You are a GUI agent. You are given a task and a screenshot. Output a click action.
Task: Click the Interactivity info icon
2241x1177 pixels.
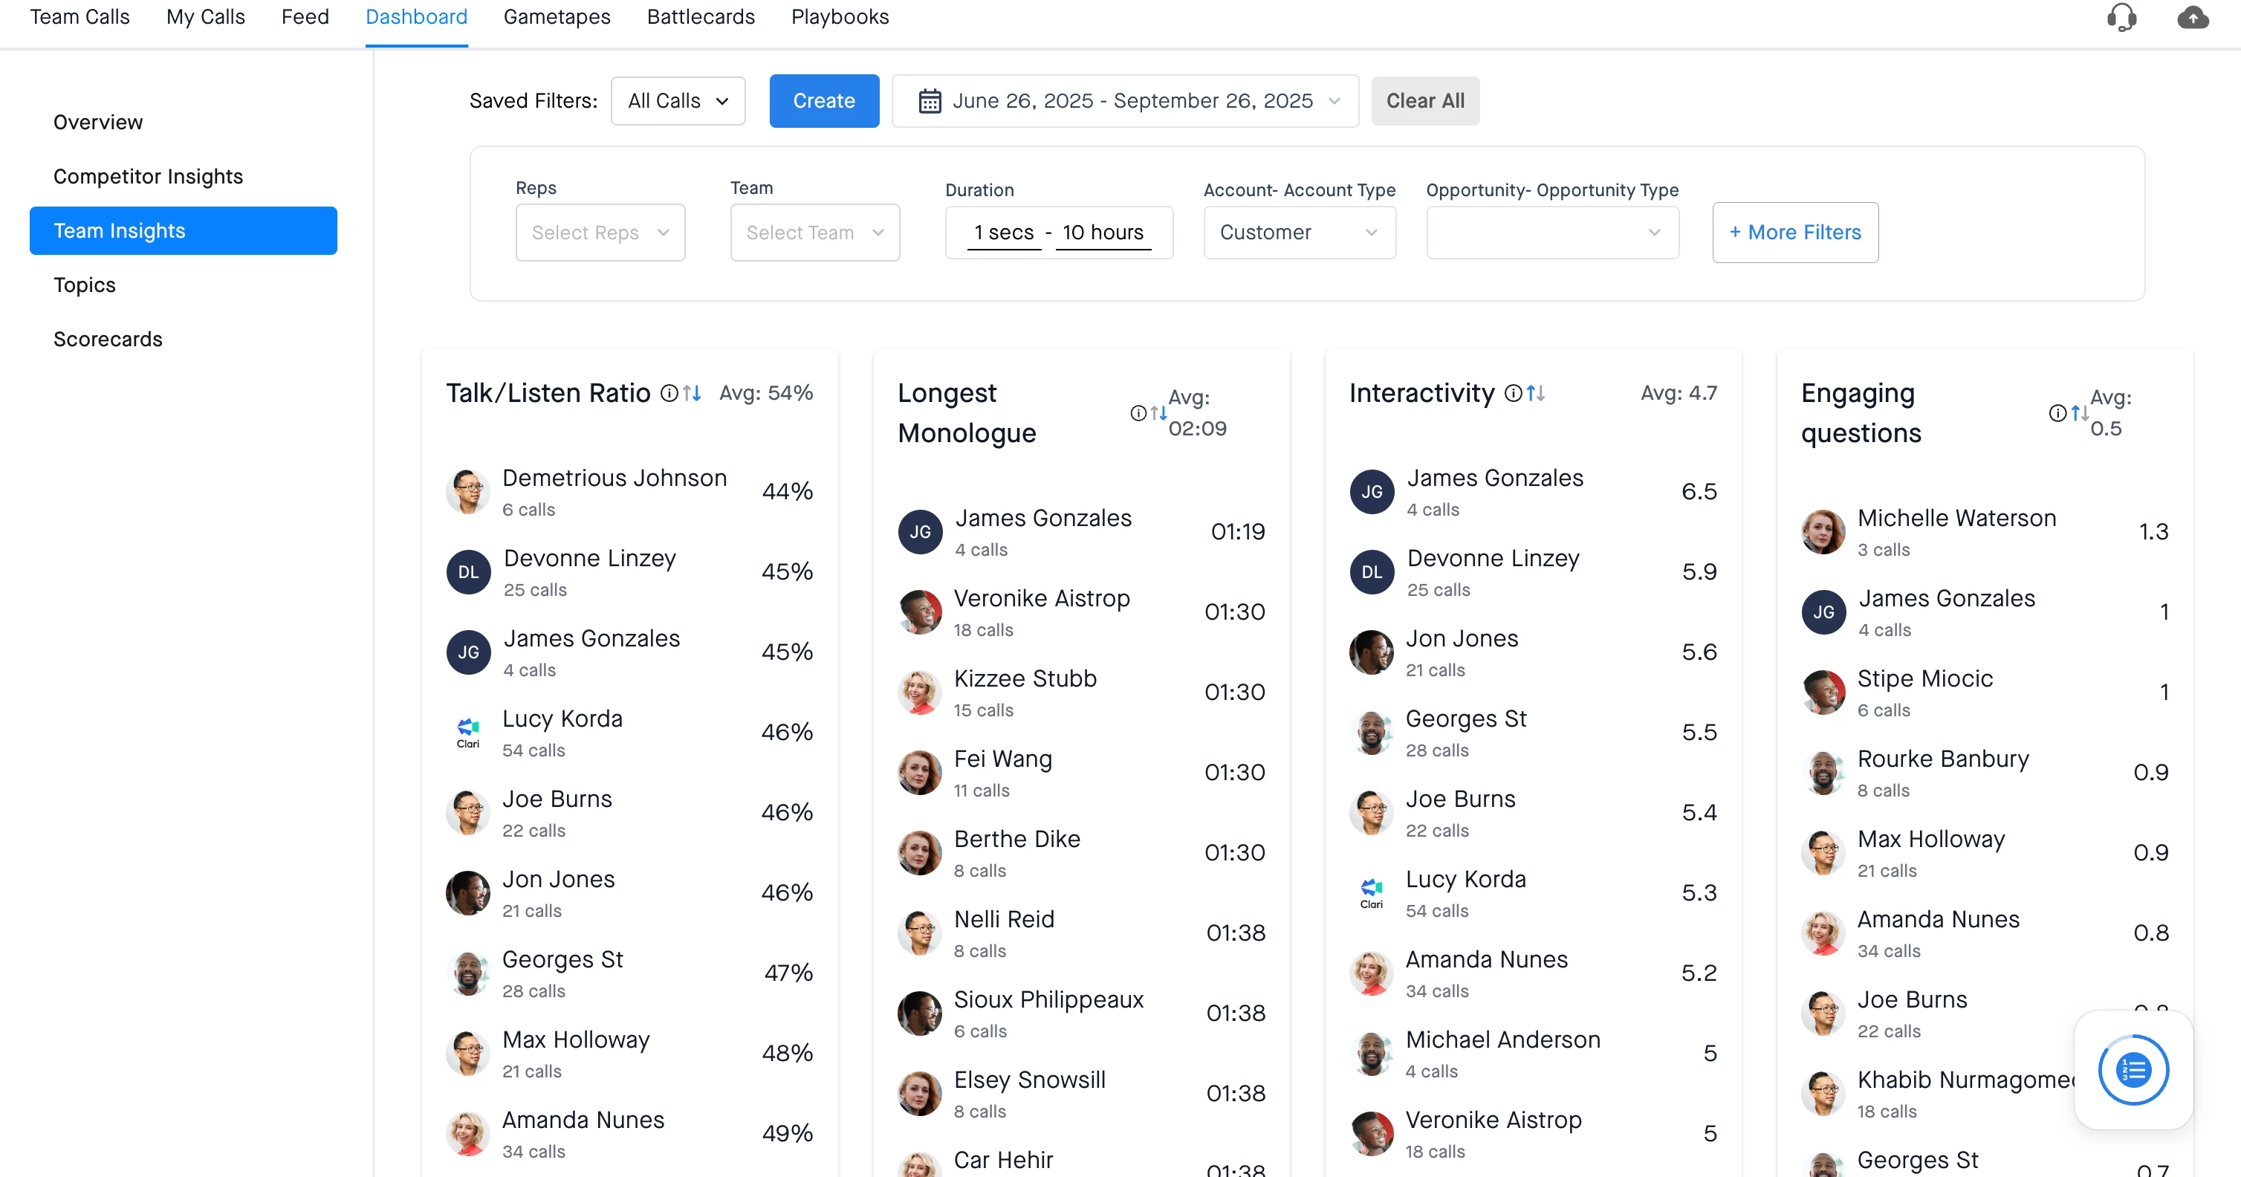(x=1513, y=393)
